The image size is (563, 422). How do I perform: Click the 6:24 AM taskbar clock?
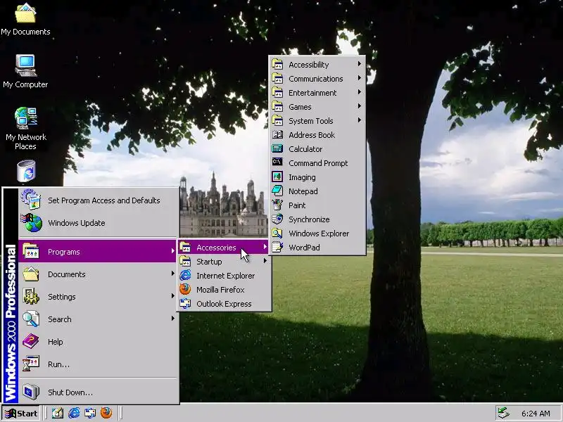tap(536, 414)
